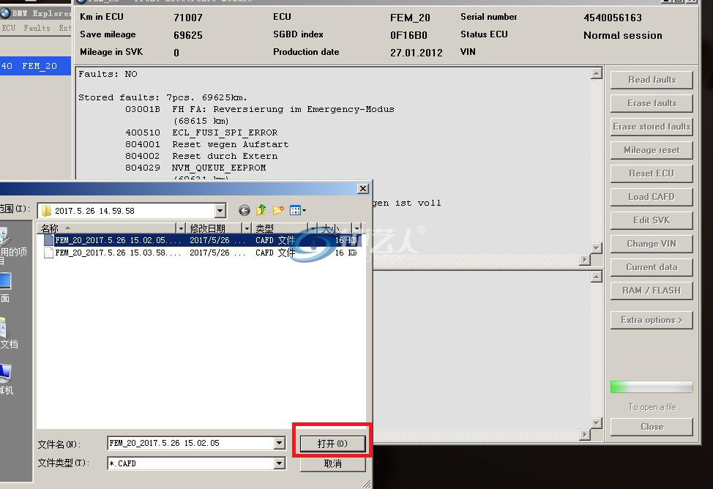This screenshot has width=713, height=489.
Task: Select the FEM_20_2017.5.26 15.02.05 file icon
Action: 48,240
